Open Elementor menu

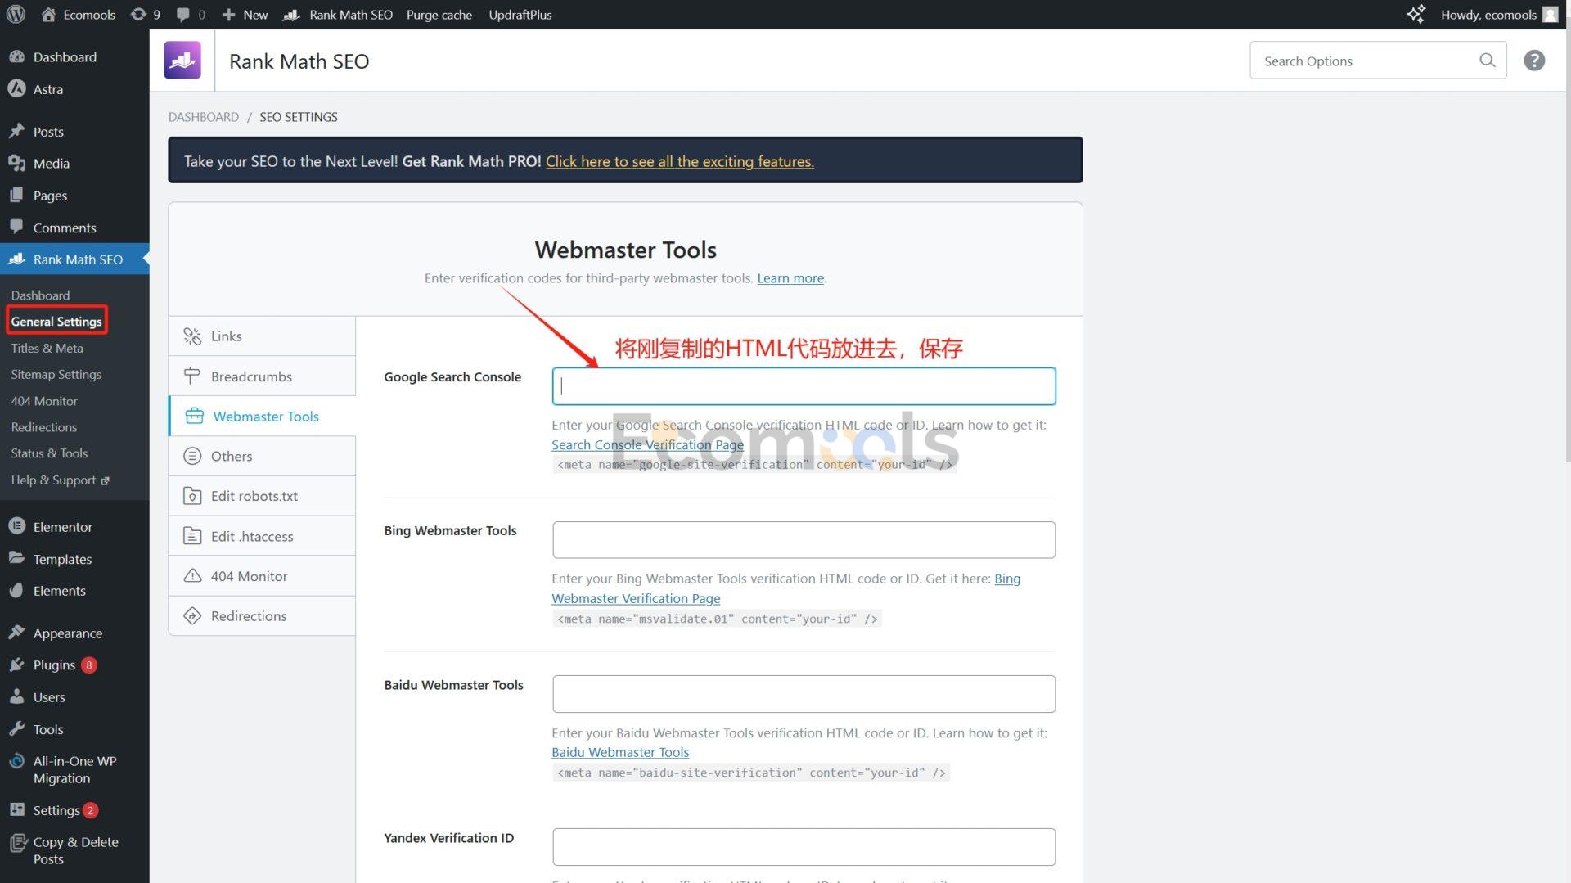coord(74,527)
